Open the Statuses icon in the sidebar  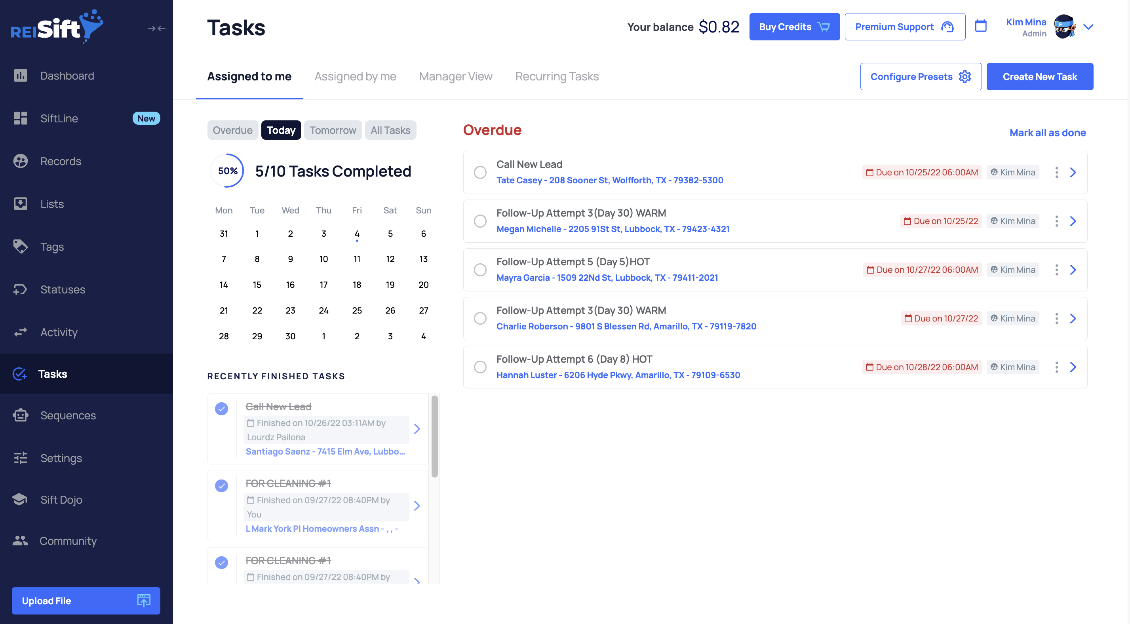pos(21,289)
